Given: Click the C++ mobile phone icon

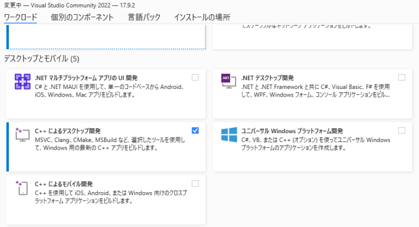Looking at the screenshot, I should [x=22, y=188].
